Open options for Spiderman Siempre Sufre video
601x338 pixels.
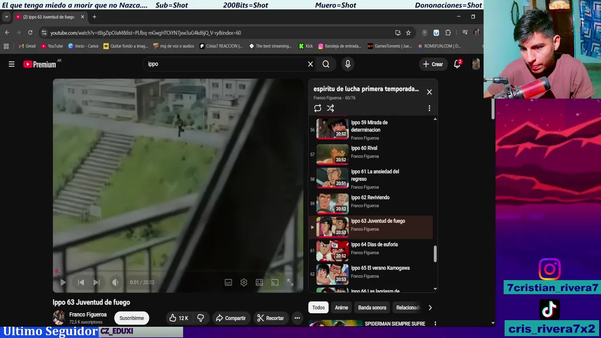tap(435, 324)
